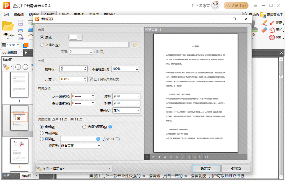Click the 尺寸(E) size stepper arrows
This screenshot has height=181, width=285.
pyautogui.click(x=85, y=79)
